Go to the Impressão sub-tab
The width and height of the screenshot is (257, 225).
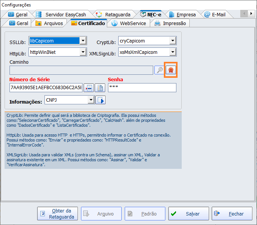pos(170,23)
